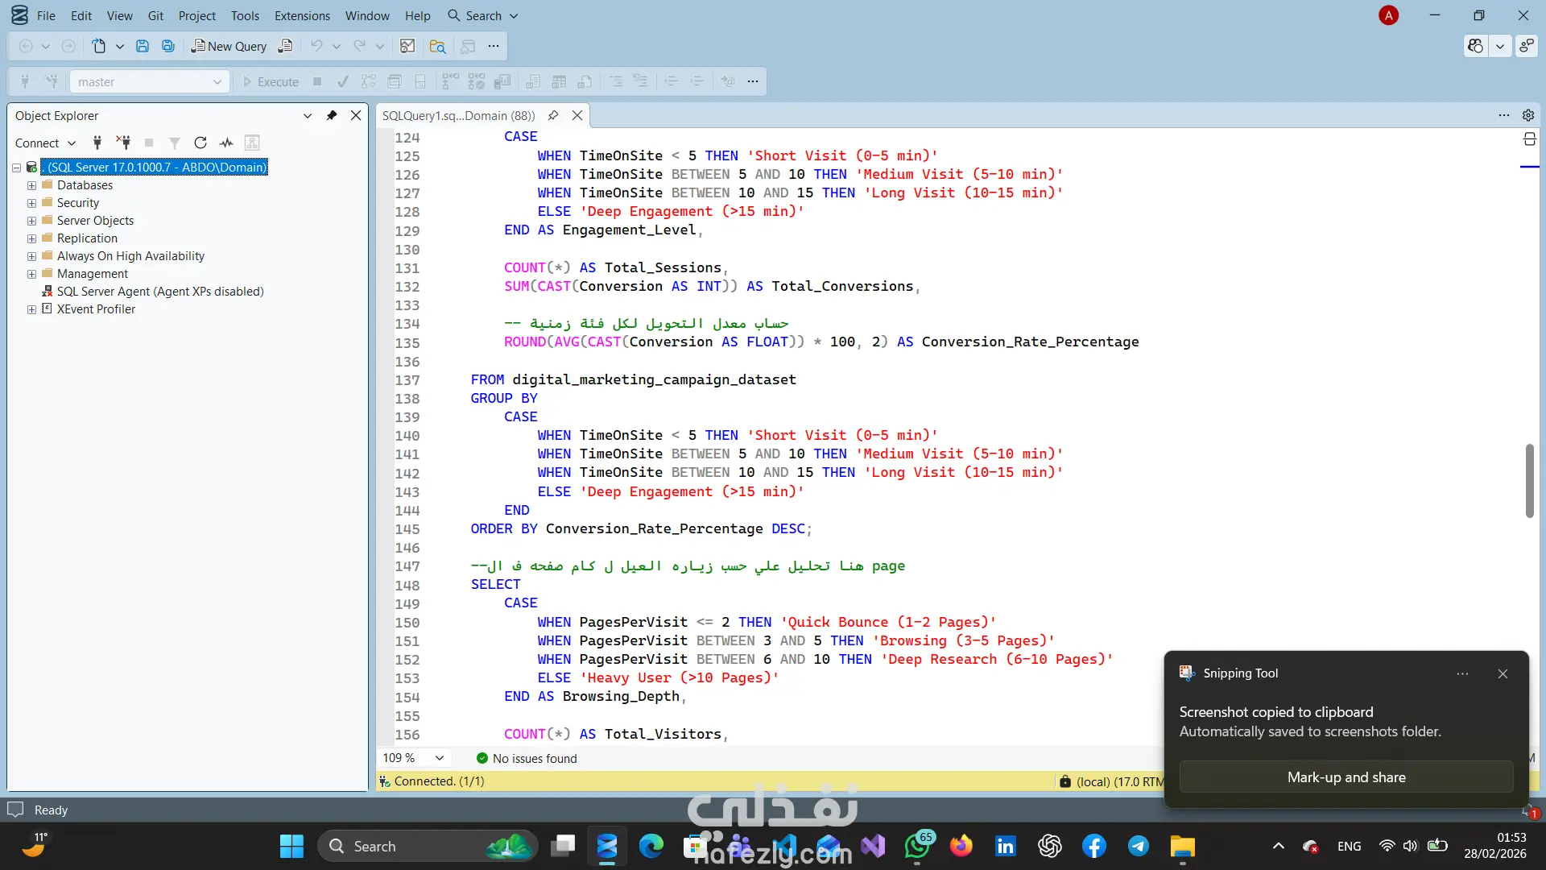Click the Save All icon
This screenshot has width=1546, height=870.
(x=168, y=46)
